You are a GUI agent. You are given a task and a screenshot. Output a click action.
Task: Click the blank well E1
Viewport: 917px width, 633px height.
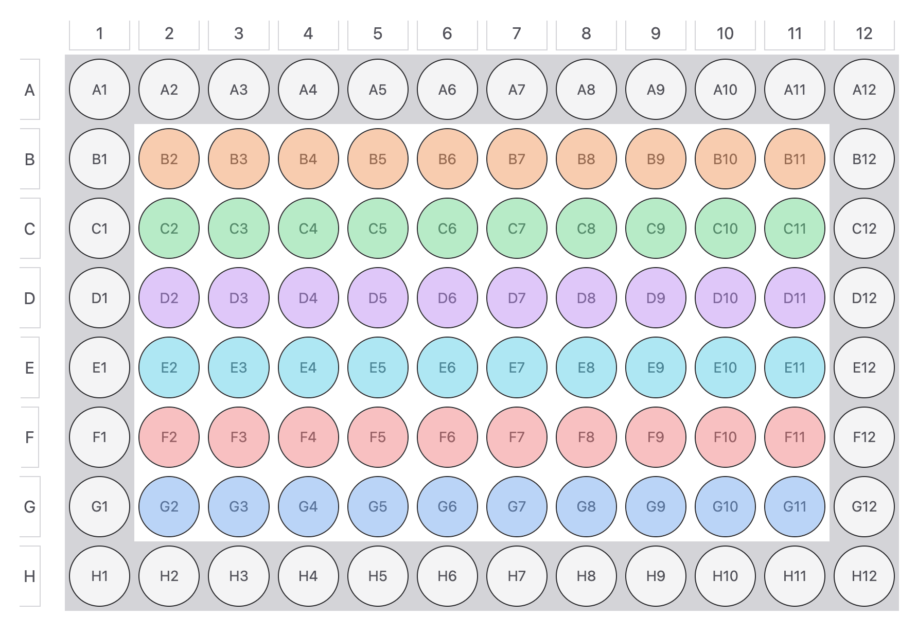(99, 367)
